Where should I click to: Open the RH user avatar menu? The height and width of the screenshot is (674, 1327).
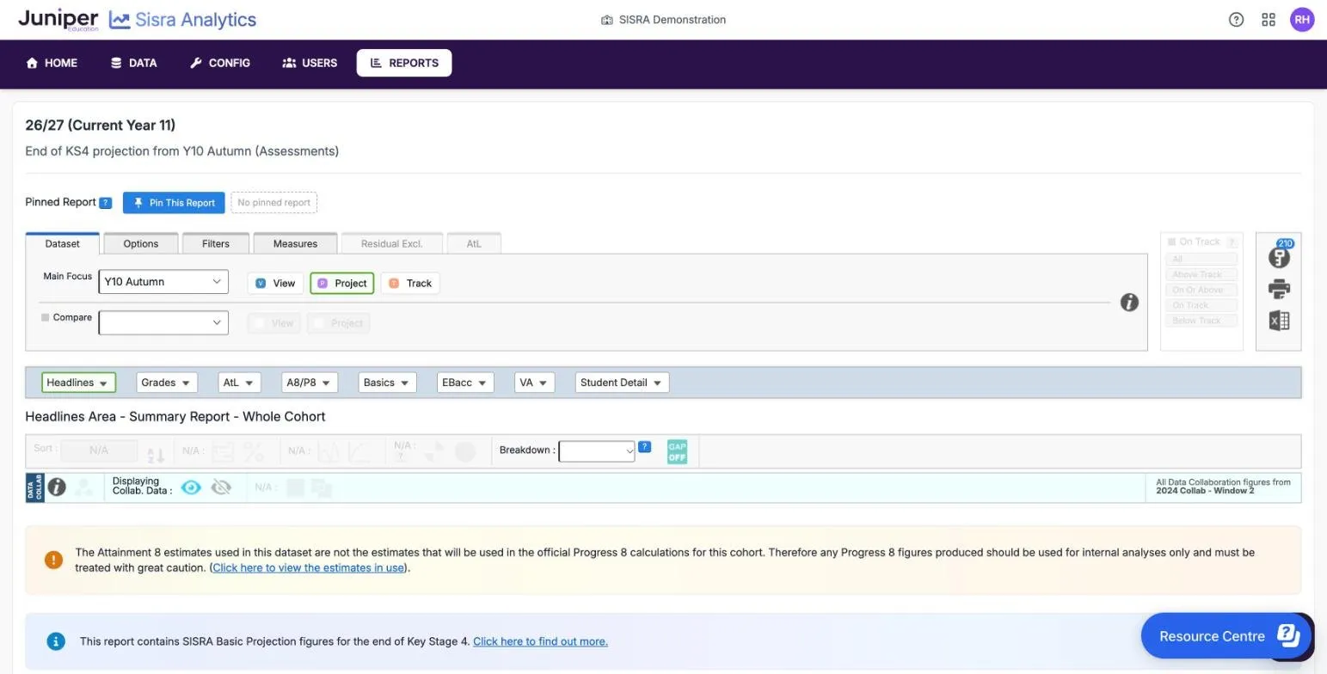[x=1302, y=20]
